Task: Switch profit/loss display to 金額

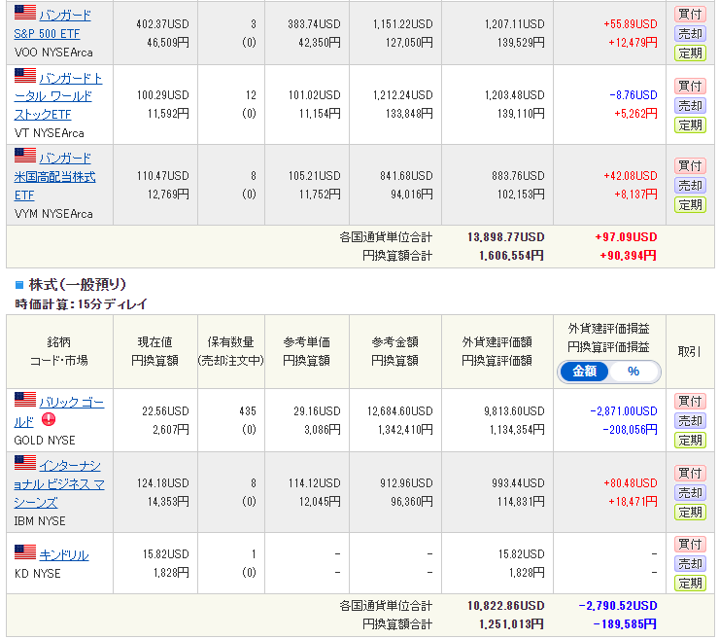Action: pos(584,371)
